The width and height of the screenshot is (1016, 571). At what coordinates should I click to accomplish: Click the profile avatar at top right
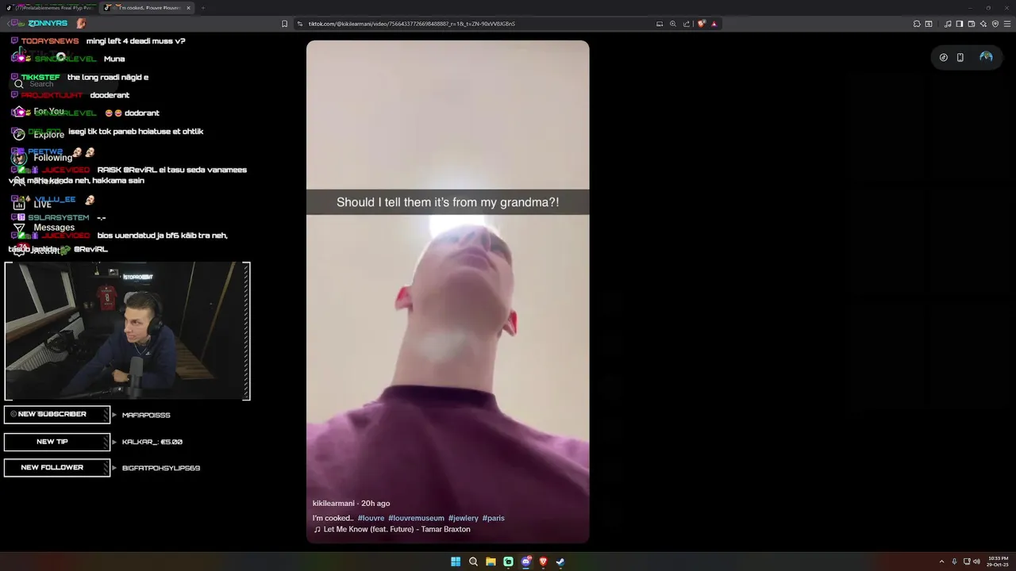(986, 57)
